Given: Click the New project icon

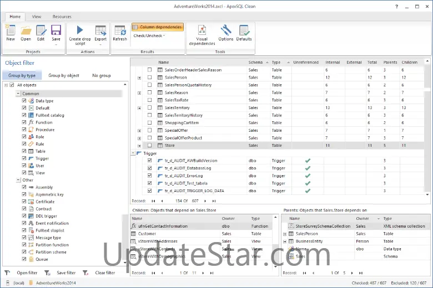Looking at the screenshot, I should pyautogui.click(x=11, y=30).
